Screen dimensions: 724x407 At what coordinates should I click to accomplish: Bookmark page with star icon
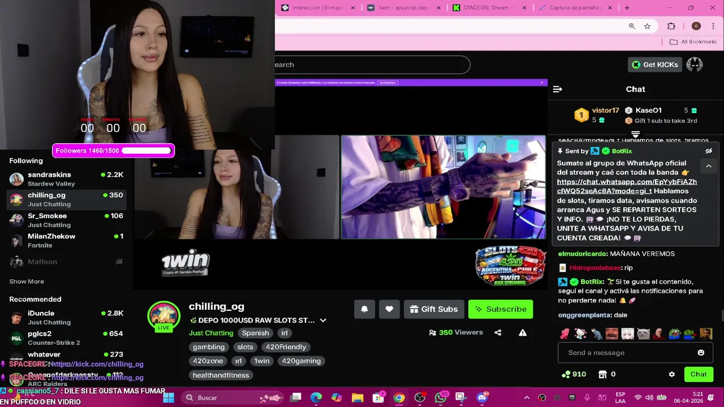647,26
